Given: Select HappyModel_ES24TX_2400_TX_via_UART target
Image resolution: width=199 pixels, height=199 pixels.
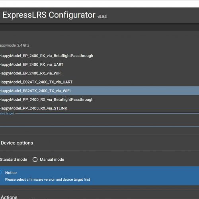Looking at the screenshot, I should [x=99, y=82].
